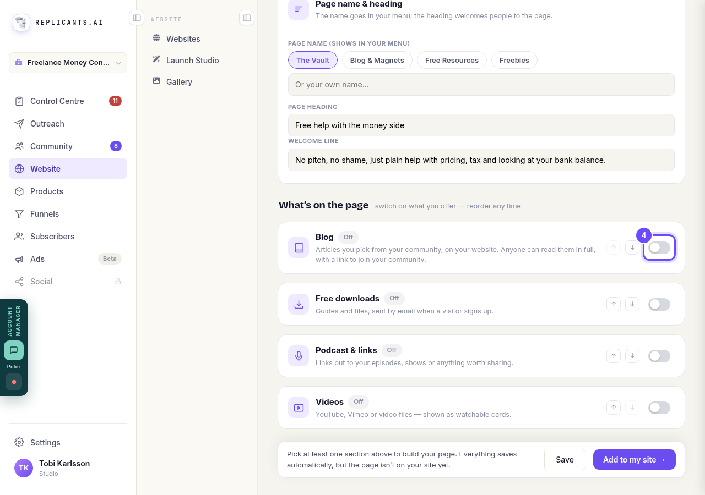This screenshot has width=705, height=495.
Task: Click the Save button
Action: pyautogui.click(x=565, y=460)
